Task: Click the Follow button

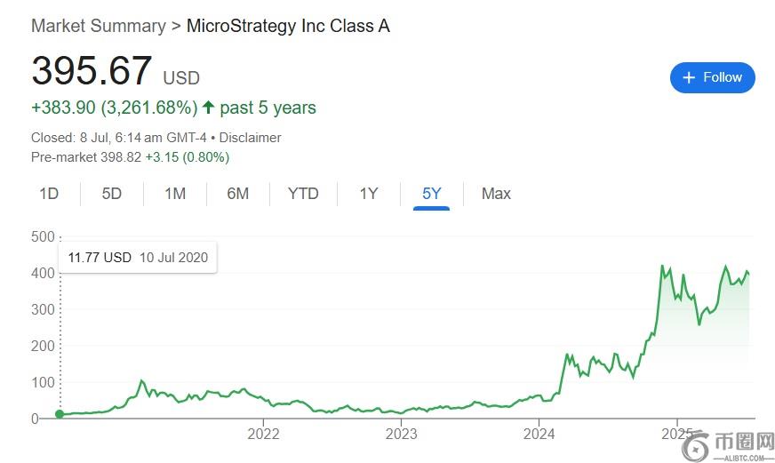Action: [712, 77]
